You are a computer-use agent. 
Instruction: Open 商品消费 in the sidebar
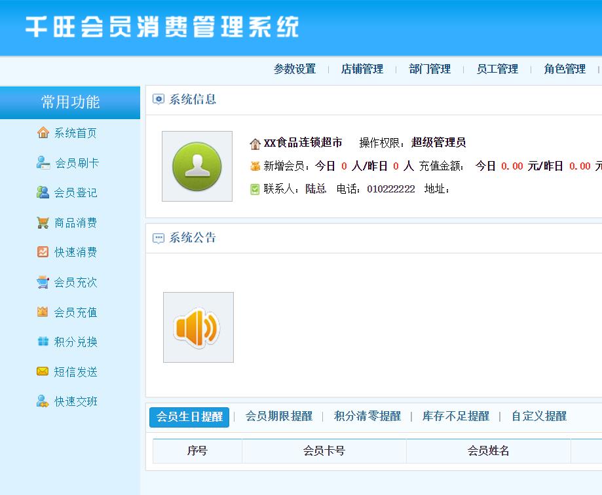(75, 223)
